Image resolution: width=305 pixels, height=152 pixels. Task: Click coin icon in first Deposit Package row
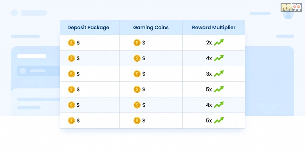(x=71, y=43)
